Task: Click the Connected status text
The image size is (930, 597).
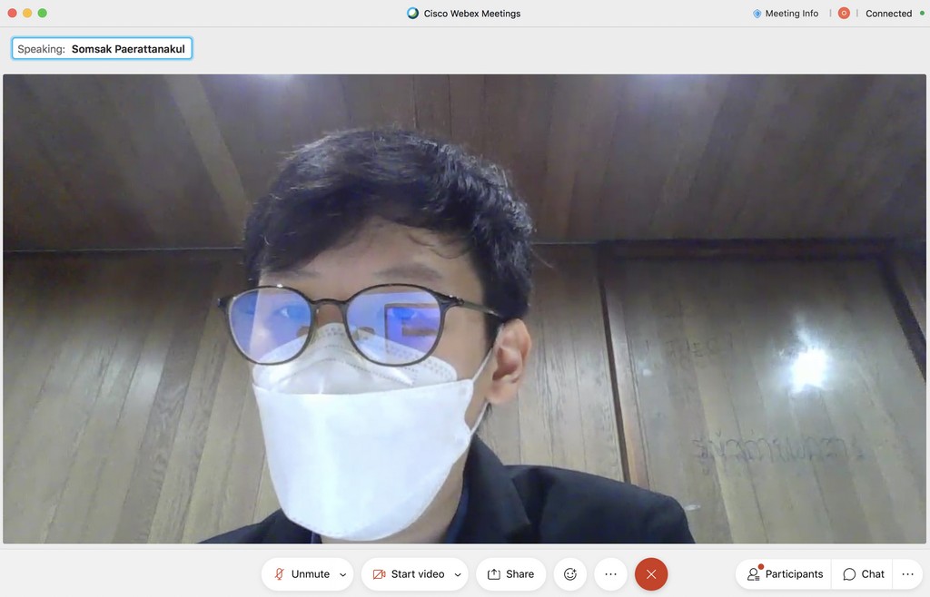Action: pos(888,14)
